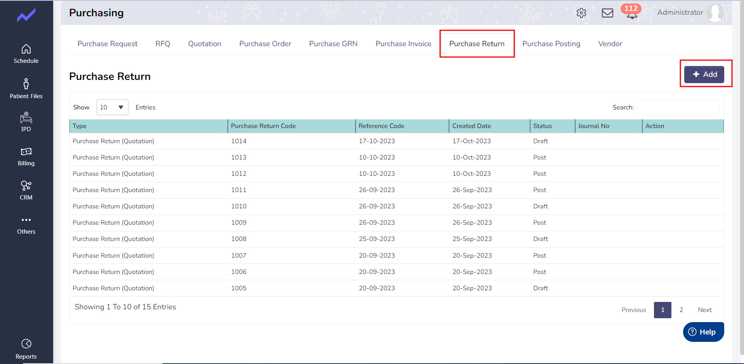Click Post status in row 1013
This screenshot has width=744, height=364.
(539, 158)
